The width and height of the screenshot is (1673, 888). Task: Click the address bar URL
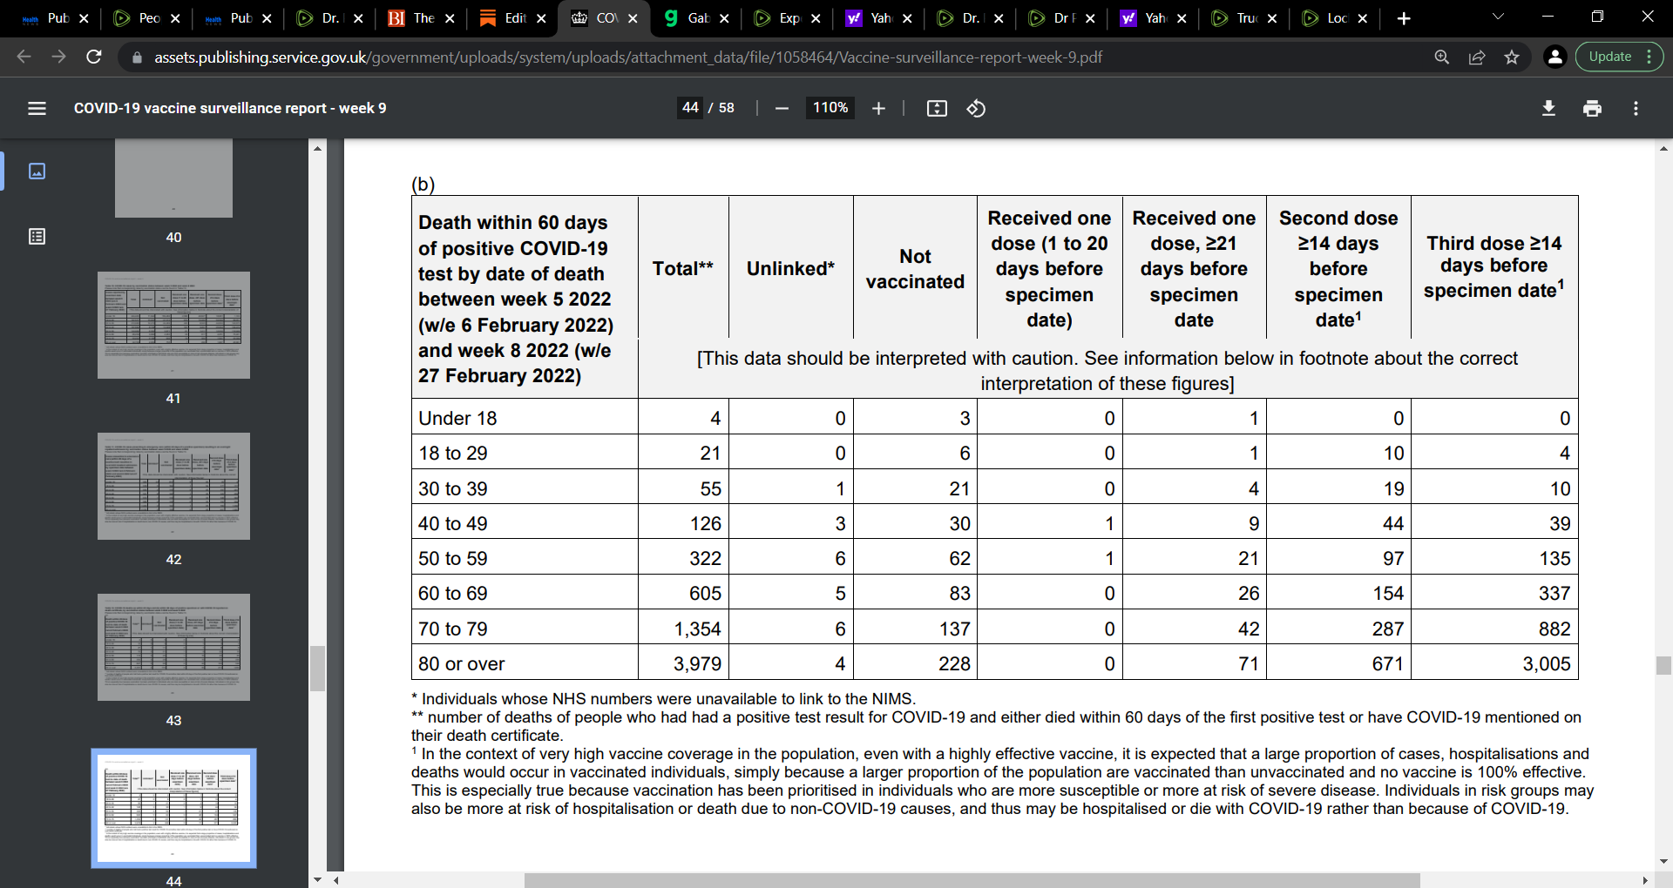tap(627, 57)
